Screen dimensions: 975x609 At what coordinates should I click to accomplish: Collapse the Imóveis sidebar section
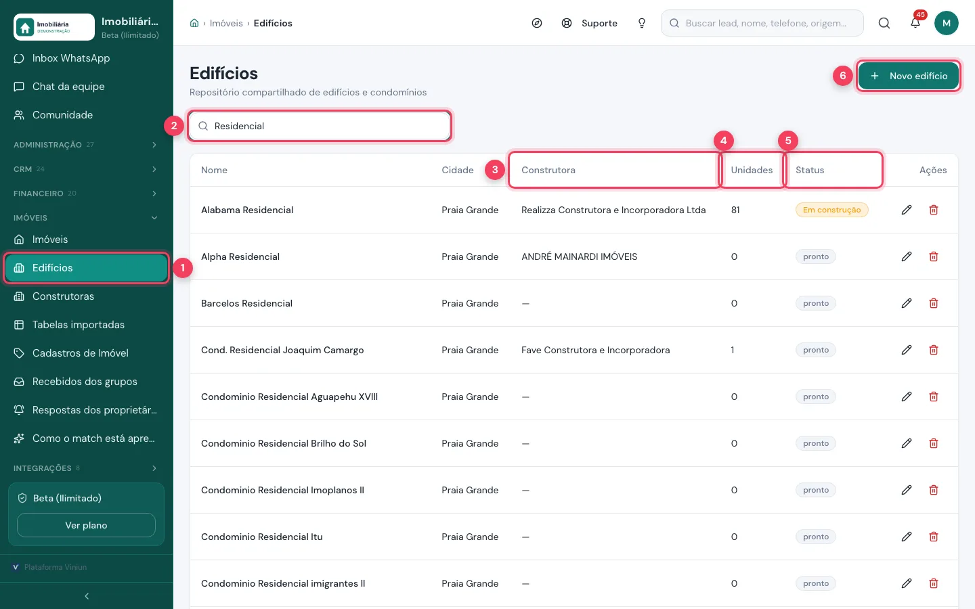click(x=87, y=218)
